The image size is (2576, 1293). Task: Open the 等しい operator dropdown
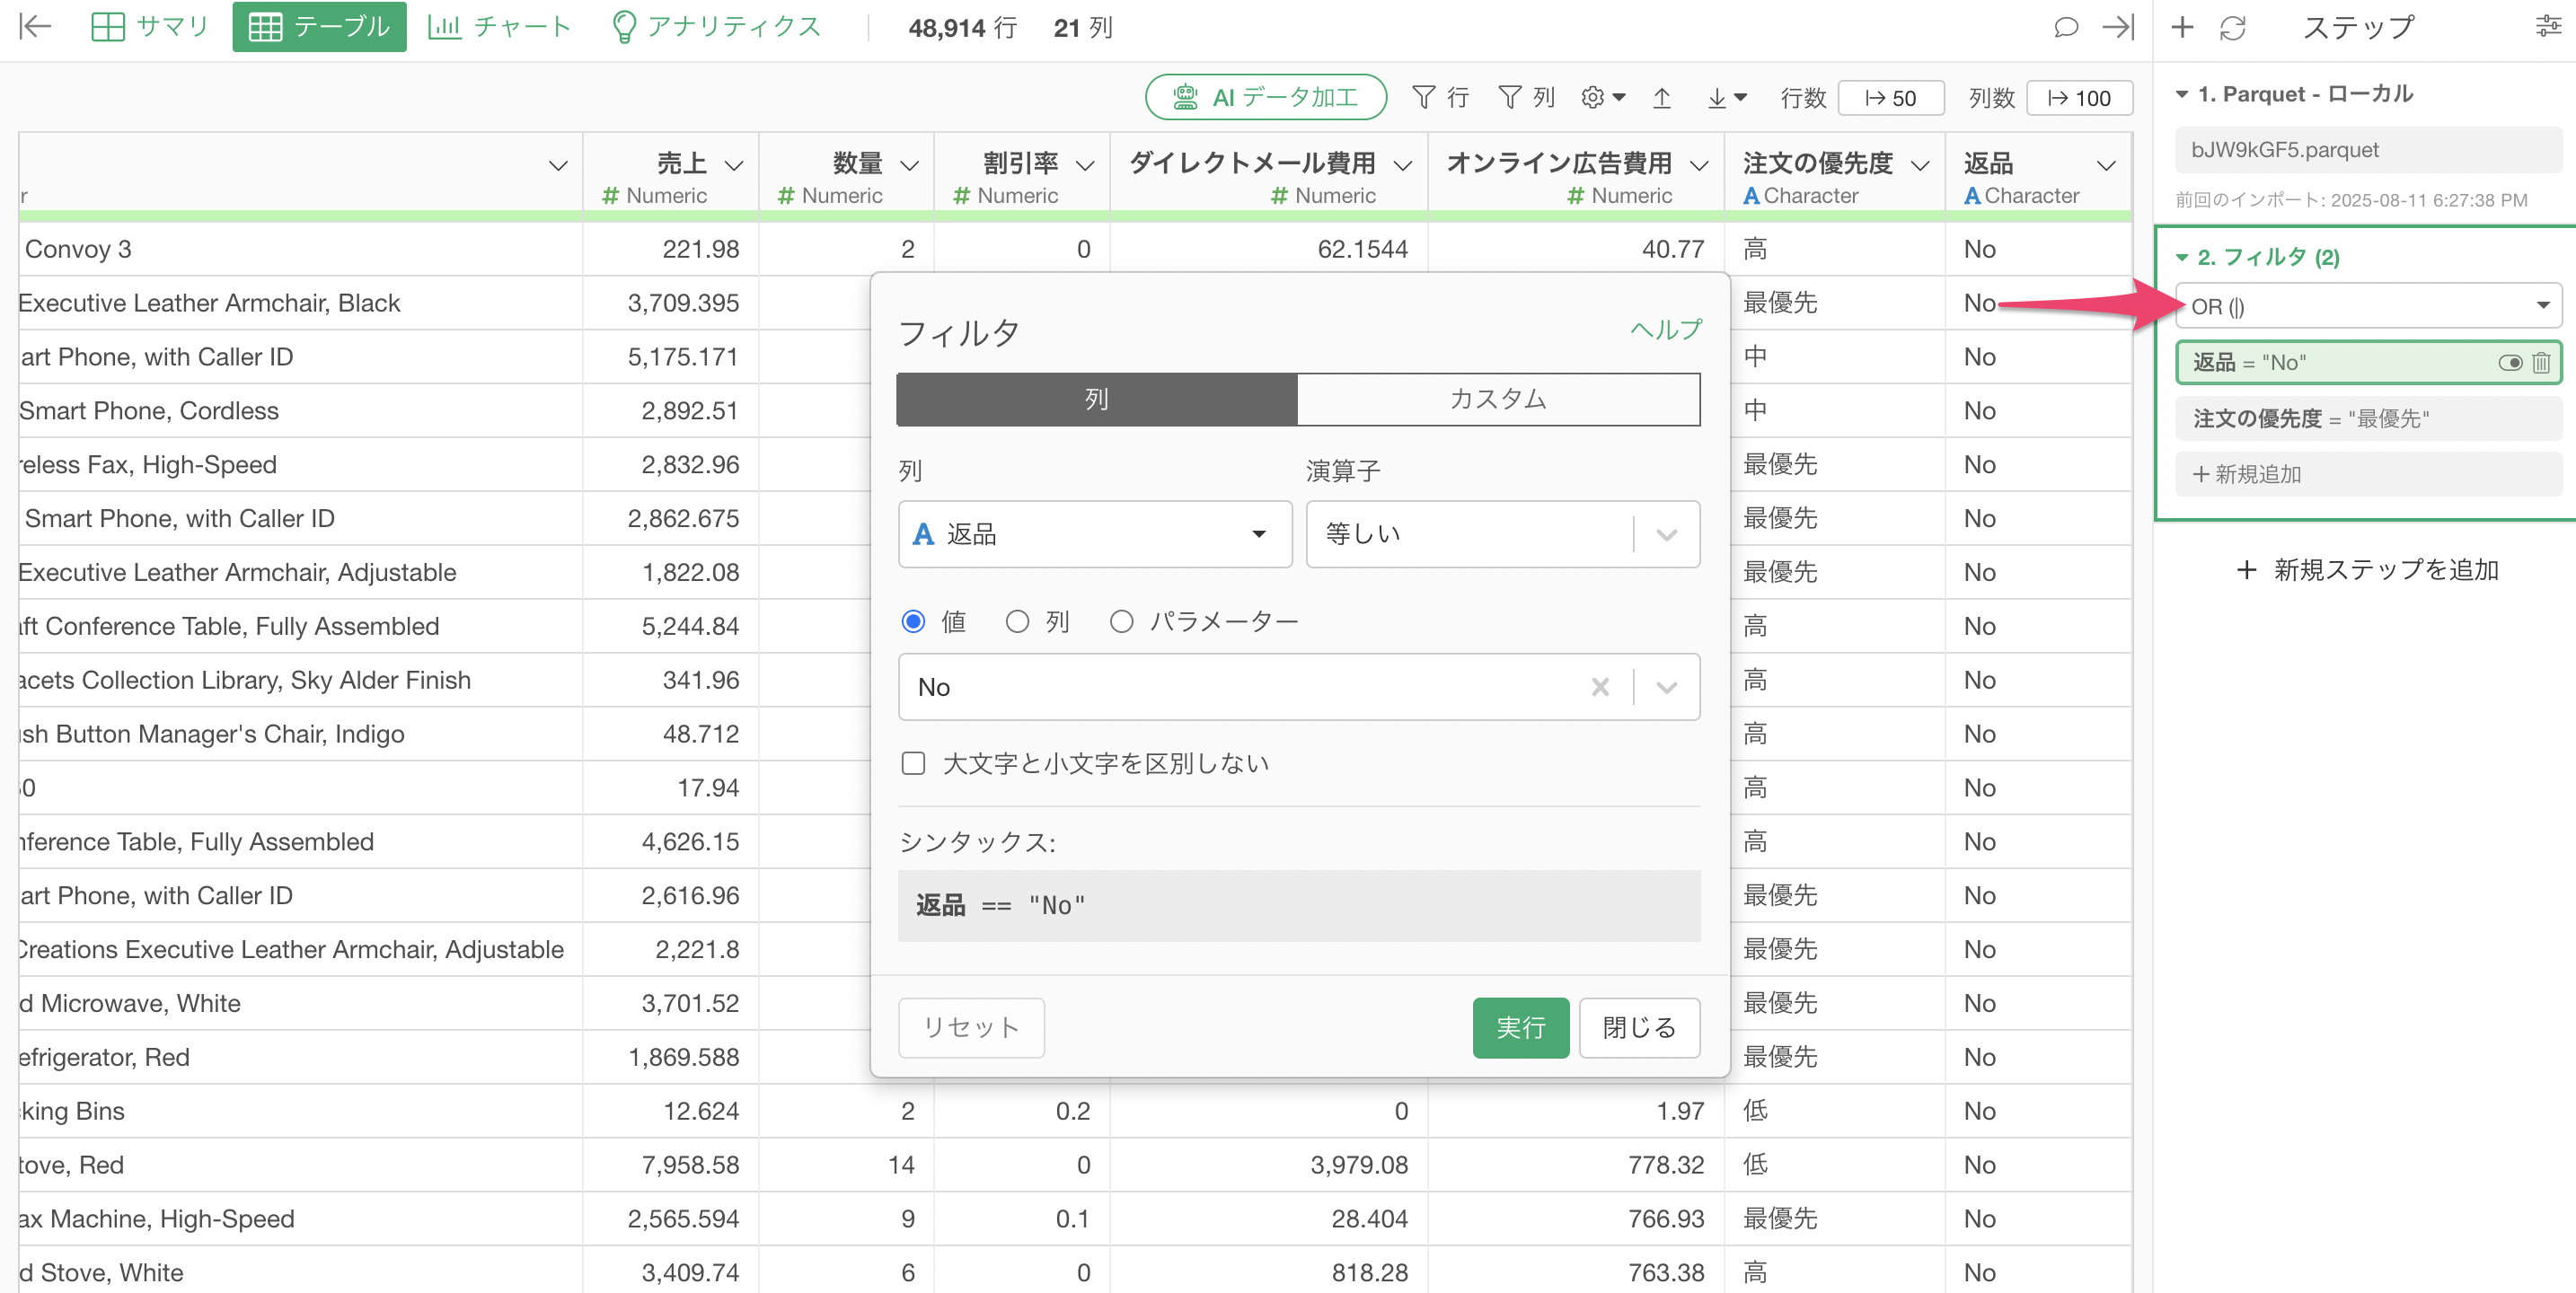coord(1502,534)
